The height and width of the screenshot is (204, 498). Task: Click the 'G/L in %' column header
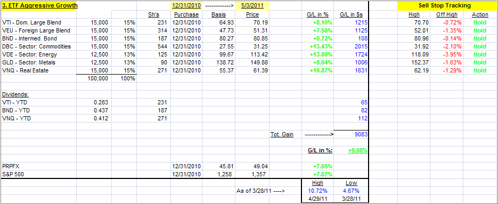tap(317, 14)
